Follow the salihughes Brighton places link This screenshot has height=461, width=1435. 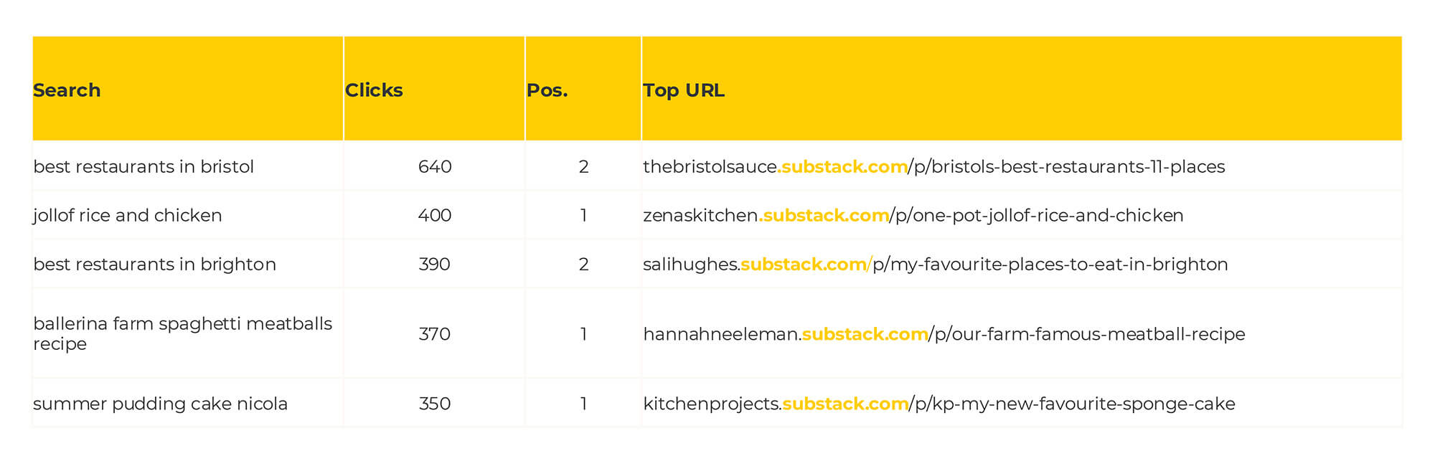click(935, 265)
